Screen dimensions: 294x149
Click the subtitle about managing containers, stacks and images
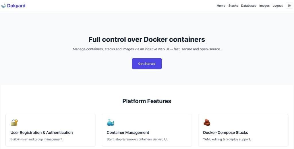click(147, 49)
